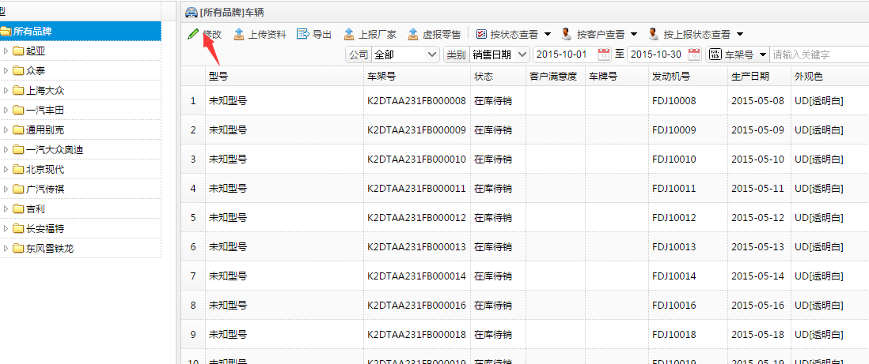Sort by 生产日期 column header
The image size is (869, 364).
[749, 77]
